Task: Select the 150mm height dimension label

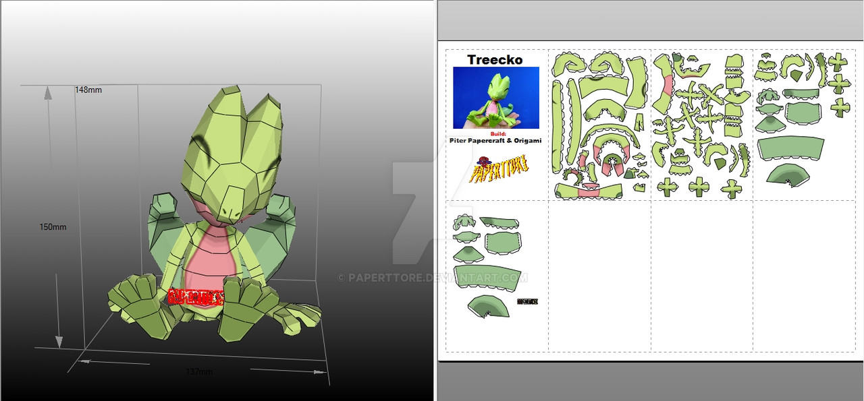Action: click(x=53, y=227)
